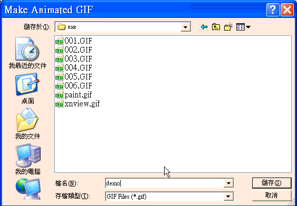
Task: Open 我最近的文件 in the sidebar
Action: click(x=27, y=53)
